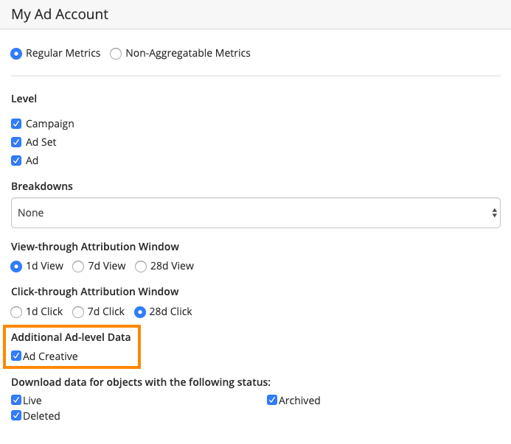This screenshot has width=511, height=444.
Task: Choose the 28d View attribution window
Action: (x=141, y=267)
